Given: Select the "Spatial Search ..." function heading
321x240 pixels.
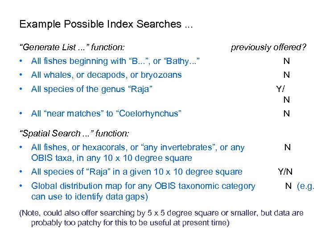Looking at the screenshot, I should [x=74, y=133].
